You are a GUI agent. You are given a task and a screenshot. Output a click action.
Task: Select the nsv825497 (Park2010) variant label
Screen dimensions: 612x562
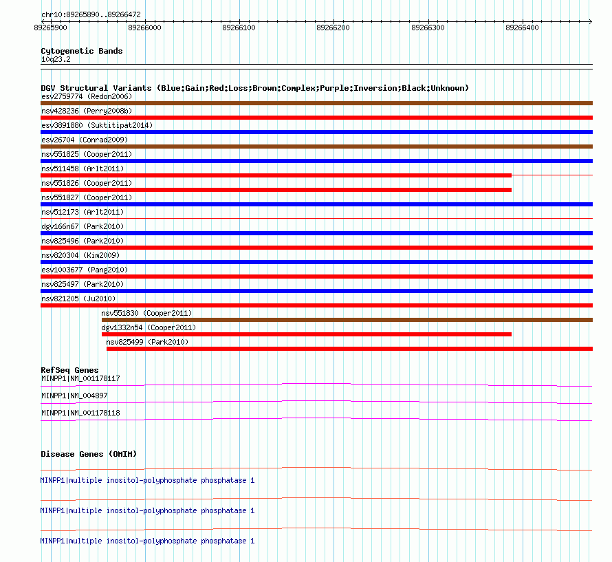coord(83,284)
